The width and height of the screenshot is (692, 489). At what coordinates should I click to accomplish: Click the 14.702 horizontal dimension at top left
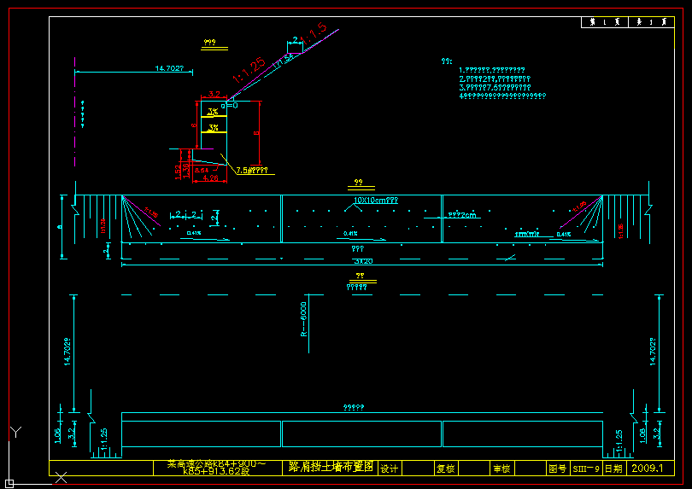click(169, 67)
